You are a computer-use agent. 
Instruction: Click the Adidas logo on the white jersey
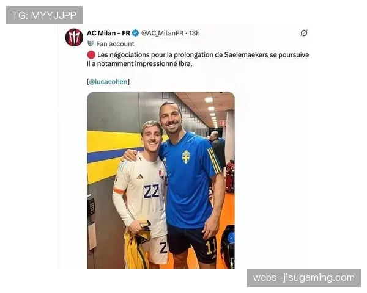140,176
